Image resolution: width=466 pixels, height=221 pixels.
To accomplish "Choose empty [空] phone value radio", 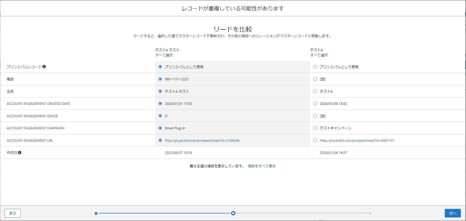I will coord(315,79).
